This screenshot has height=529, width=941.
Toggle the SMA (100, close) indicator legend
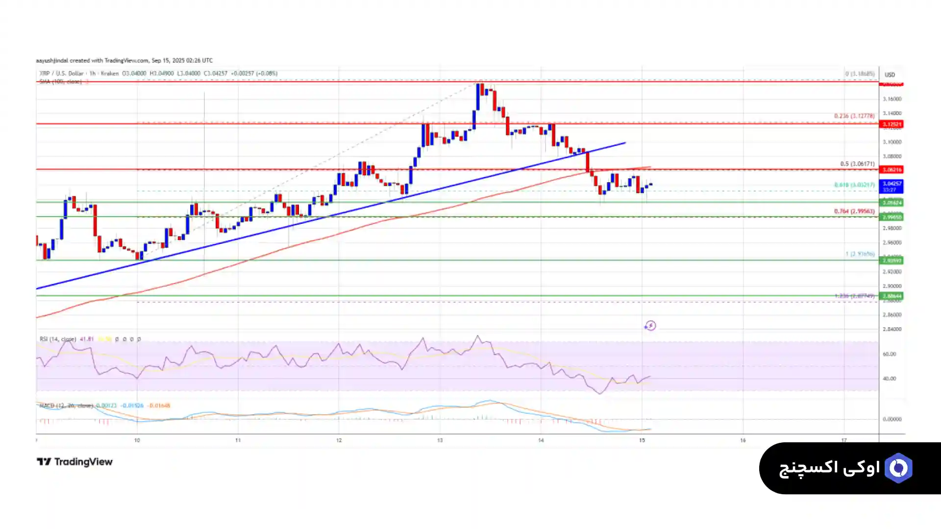[61, 81]
